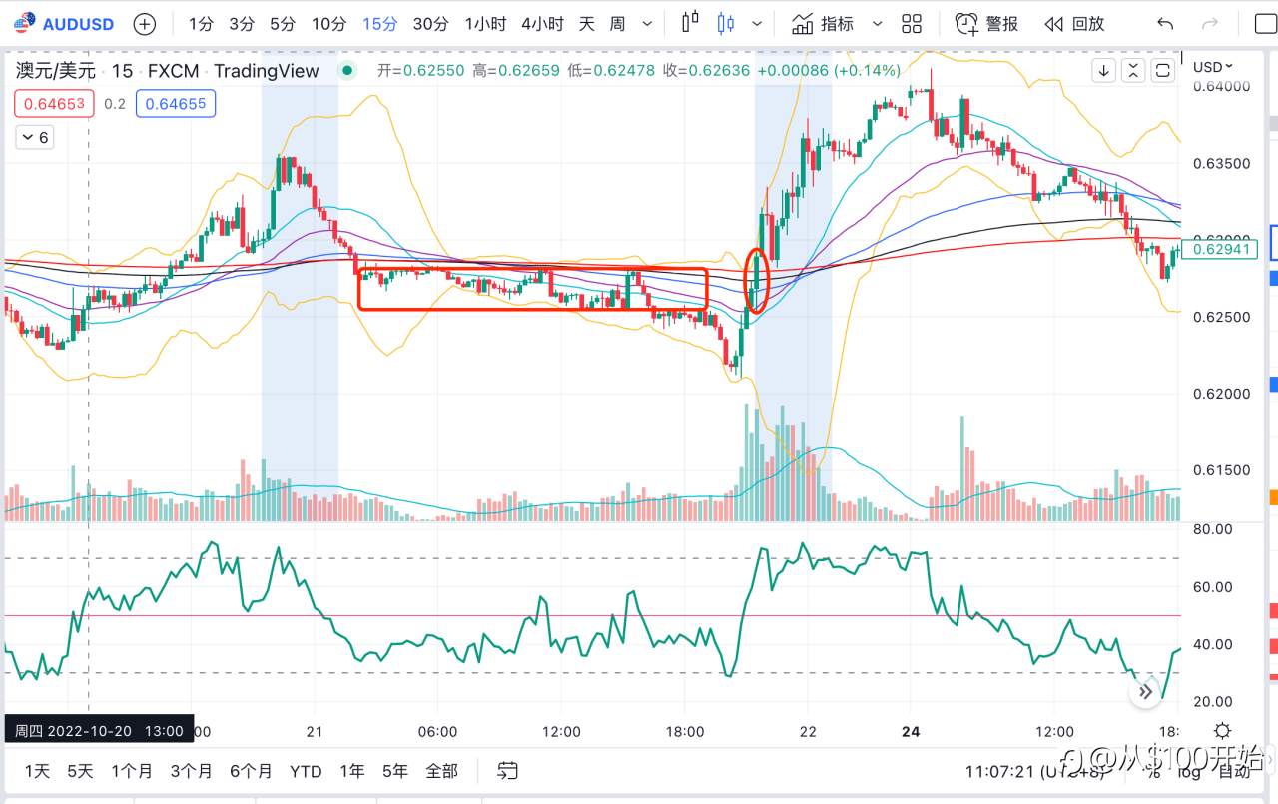Choose the 周 weekly interval
Image resolution: width=1278 pixels, height=804 pixels.
point(617,24)
